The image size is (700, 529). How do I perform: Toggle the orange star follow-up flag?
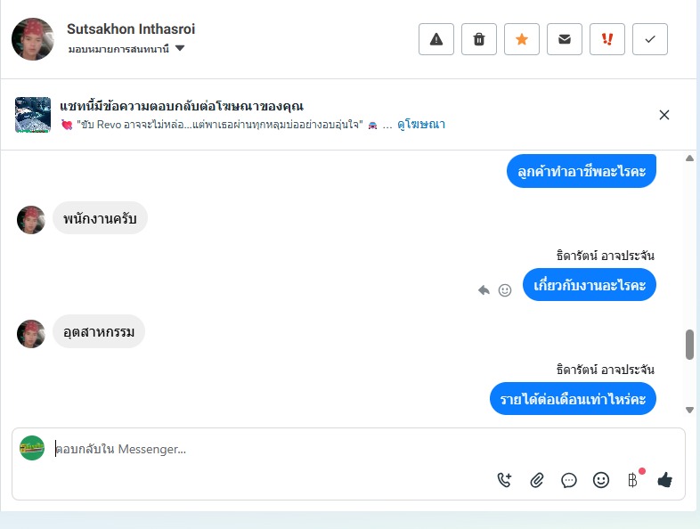pyautogui.click(x=522, y=39)
